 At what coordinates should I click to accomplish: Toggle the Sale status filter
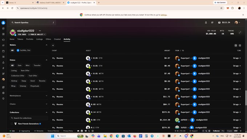click(x=20, y=65)
